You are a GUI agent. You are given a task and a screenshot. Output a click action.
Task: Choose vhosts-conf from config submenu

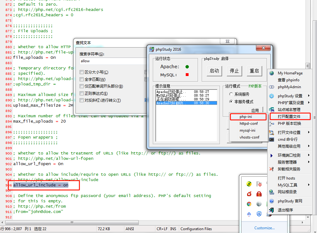point(248,137)
